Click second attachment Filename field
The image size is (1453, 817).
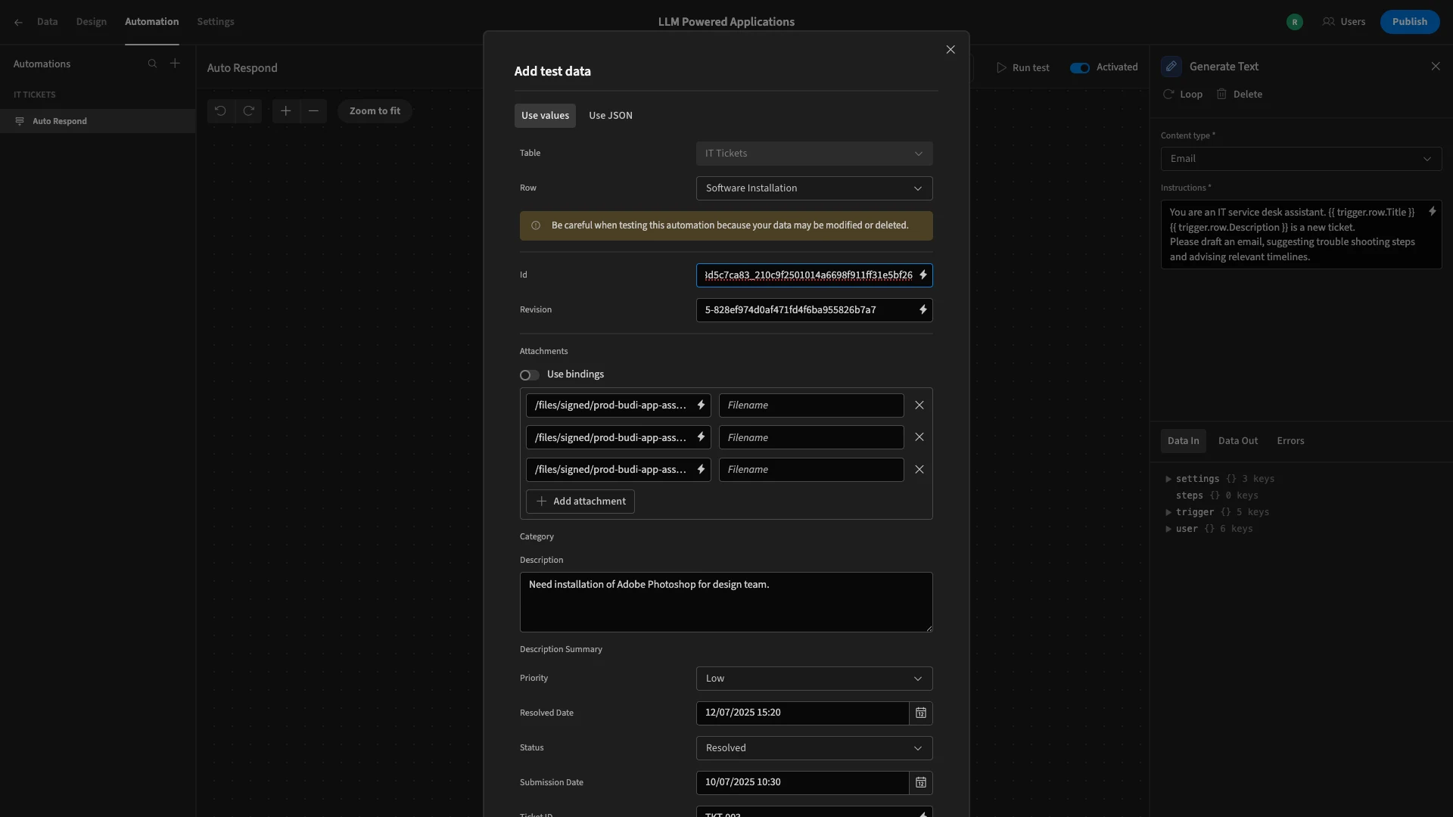coord(811,437)
